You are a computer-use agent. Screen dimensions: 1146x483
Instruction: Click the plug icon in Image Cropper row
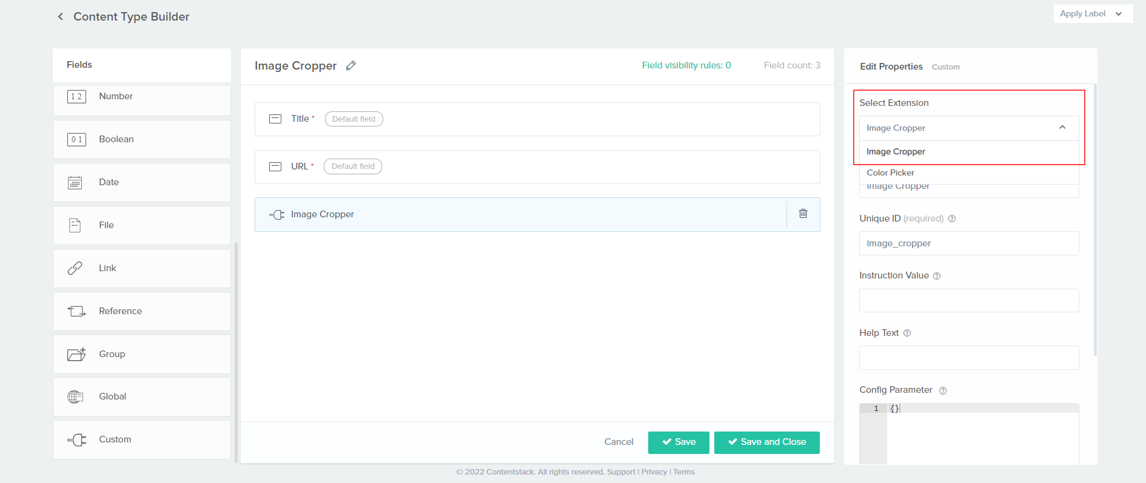click(x=277, y=214)
